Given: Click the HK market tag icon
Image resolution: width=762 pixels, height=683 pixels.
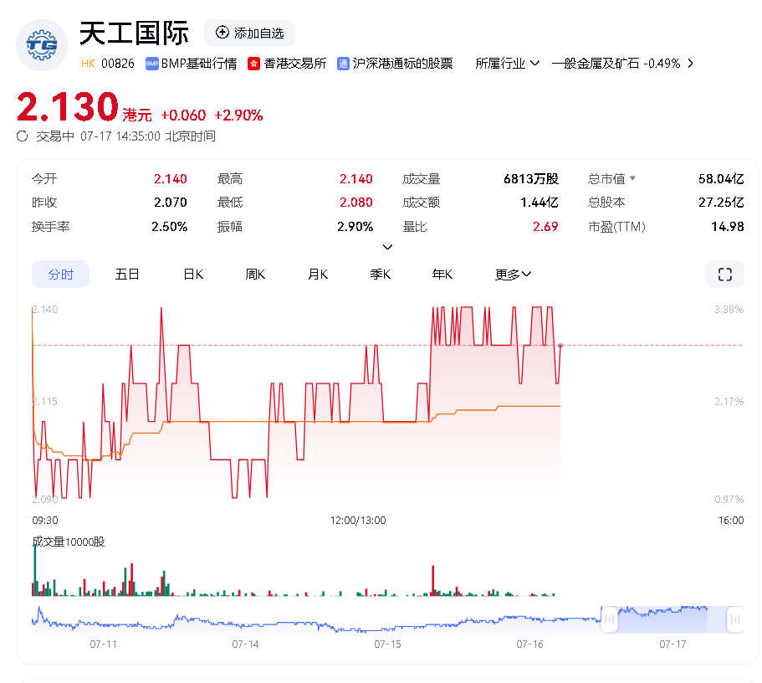Looking at the screenshot, I should (x=88, y=64).
